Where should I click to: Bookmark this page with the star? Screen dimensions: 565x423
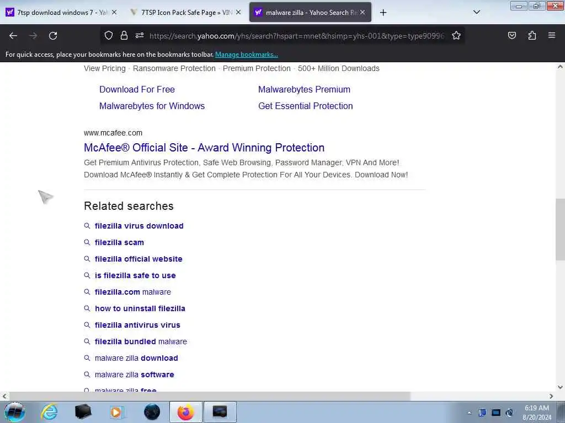click(x=456, y=35)
